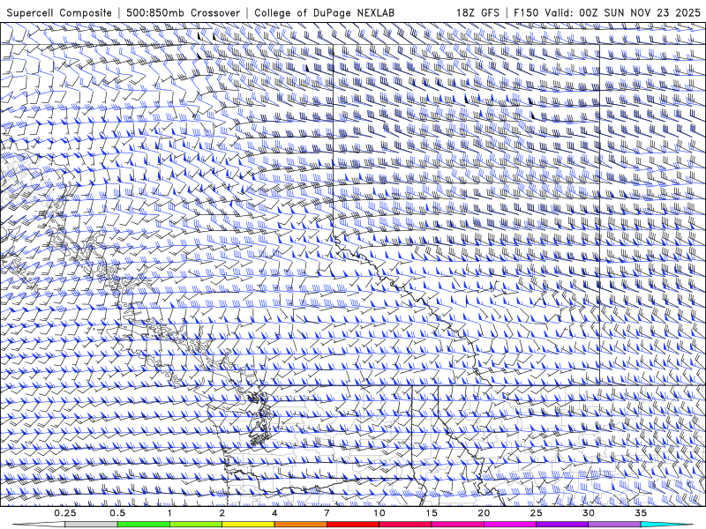Click the '500:850mb Crossover' header text
Viewport: 706px width, 529px height.
(x=183, y=12)
